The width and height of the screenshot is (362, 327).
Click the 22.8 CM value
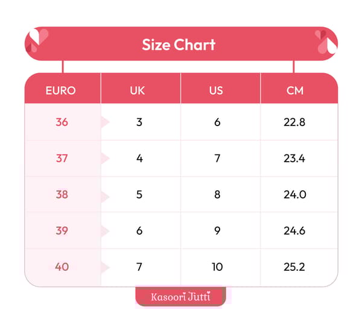click(294, 122)
